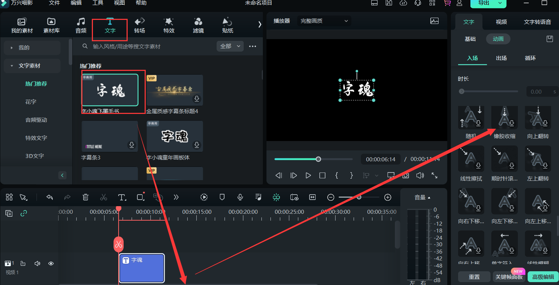Screen dimensions: 559x285
Task: Toggle the lock on 视频 1 track
Action: point(23,263)
